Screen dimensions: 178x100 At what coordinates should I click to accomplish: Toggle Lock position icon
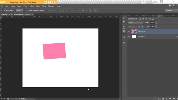139,27
